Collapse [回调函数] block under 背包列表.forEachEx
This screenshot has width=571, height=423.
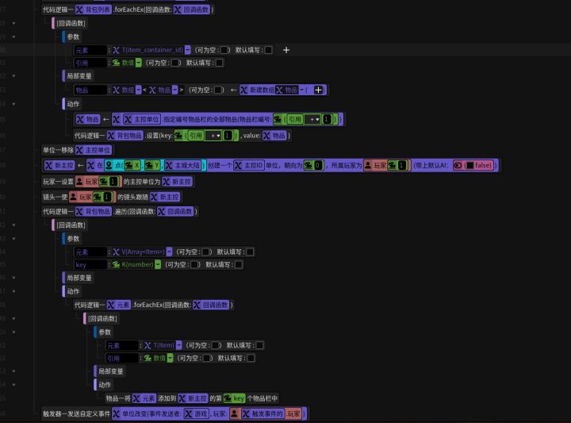[13, 23]
